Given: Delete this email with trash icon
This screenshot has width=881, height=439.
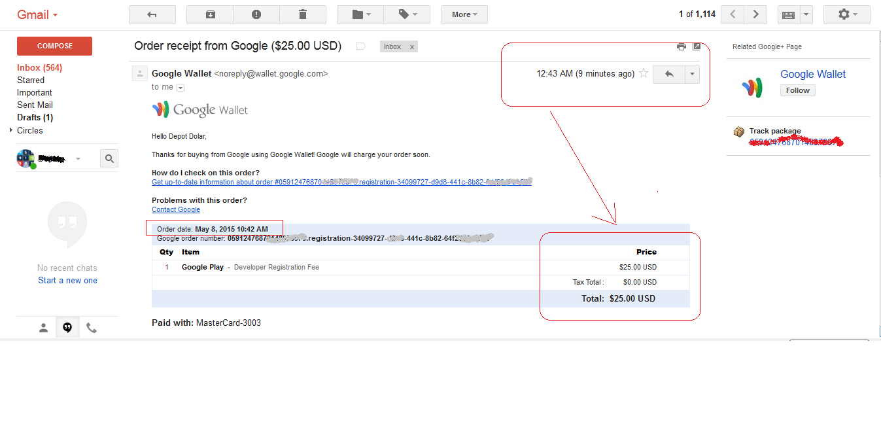Looking at the screenshot, I should 303,14.
